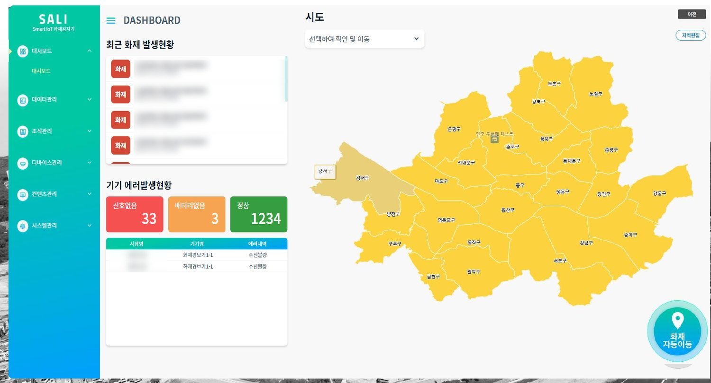Viewport: 711px width, 383px height.
Task: Click the 지역편집 button
Action: [x=691, y=35]
